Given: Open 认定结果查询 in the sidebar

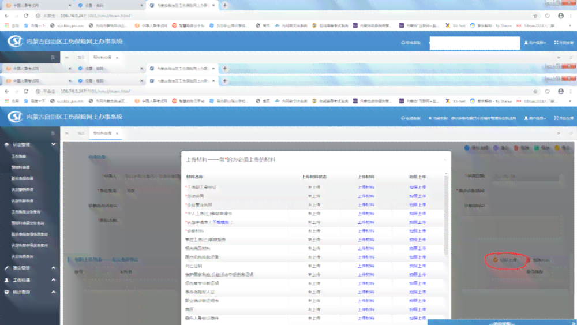Looking at the screenshot, I should click(x=23, y=256).
